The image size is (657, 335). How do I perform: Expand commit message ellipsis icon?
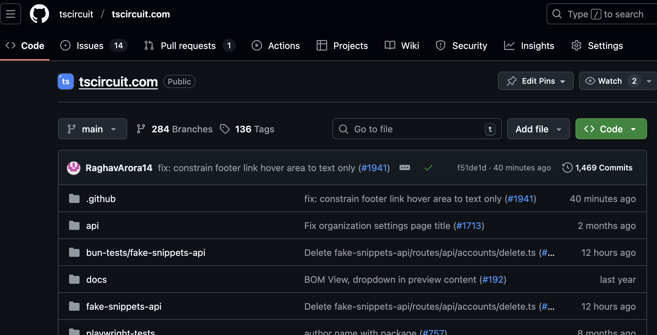point(404,168)
